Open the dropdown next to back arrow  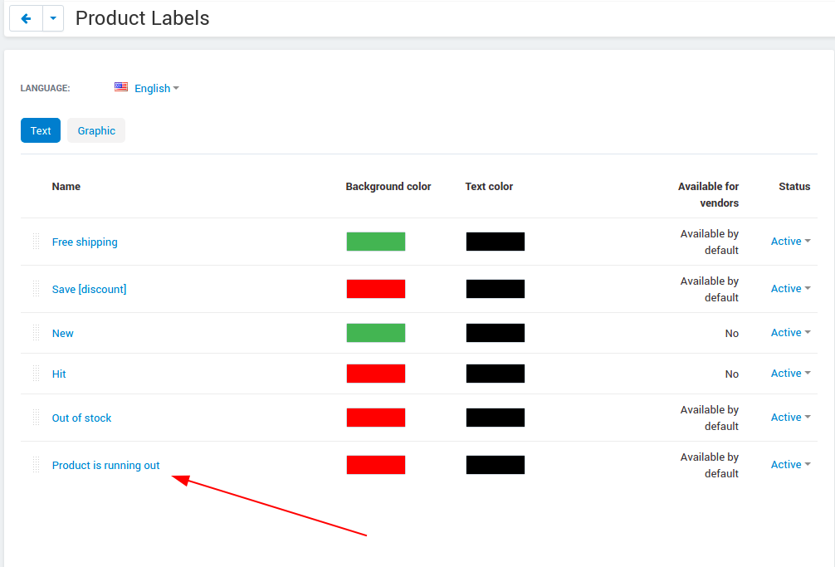pos(53,18)
